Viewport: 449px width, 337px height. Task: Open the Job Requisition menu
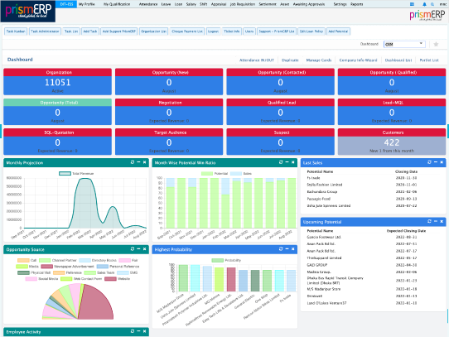242,4
